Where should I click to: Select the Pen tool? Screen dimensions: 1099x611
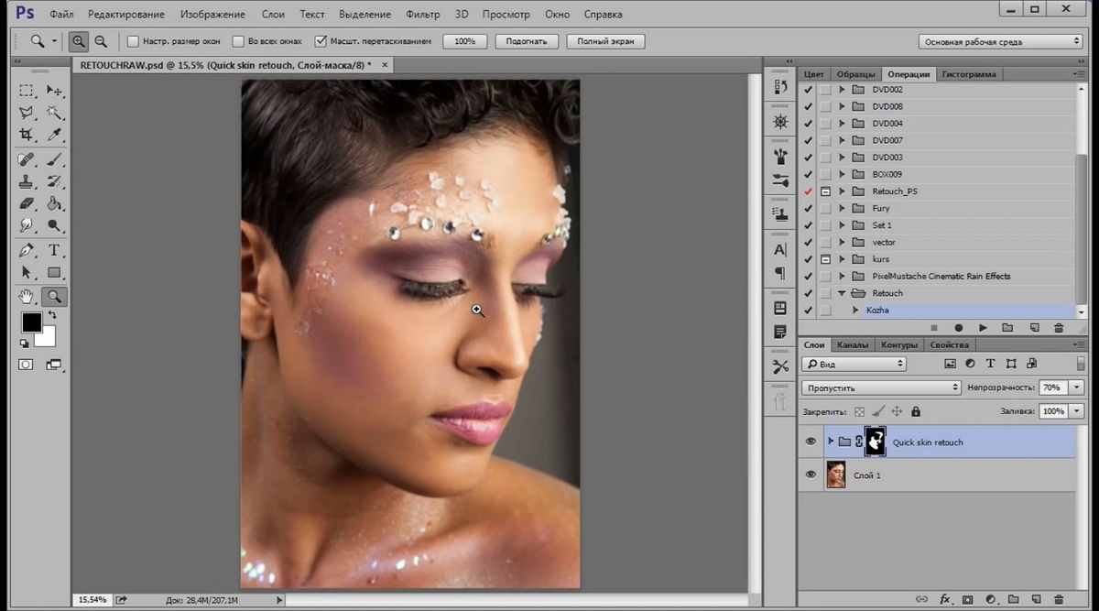[27, 250]
